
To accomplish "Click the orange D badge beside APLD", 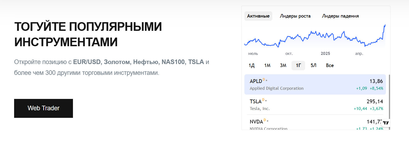I will (x=264, y=79).
